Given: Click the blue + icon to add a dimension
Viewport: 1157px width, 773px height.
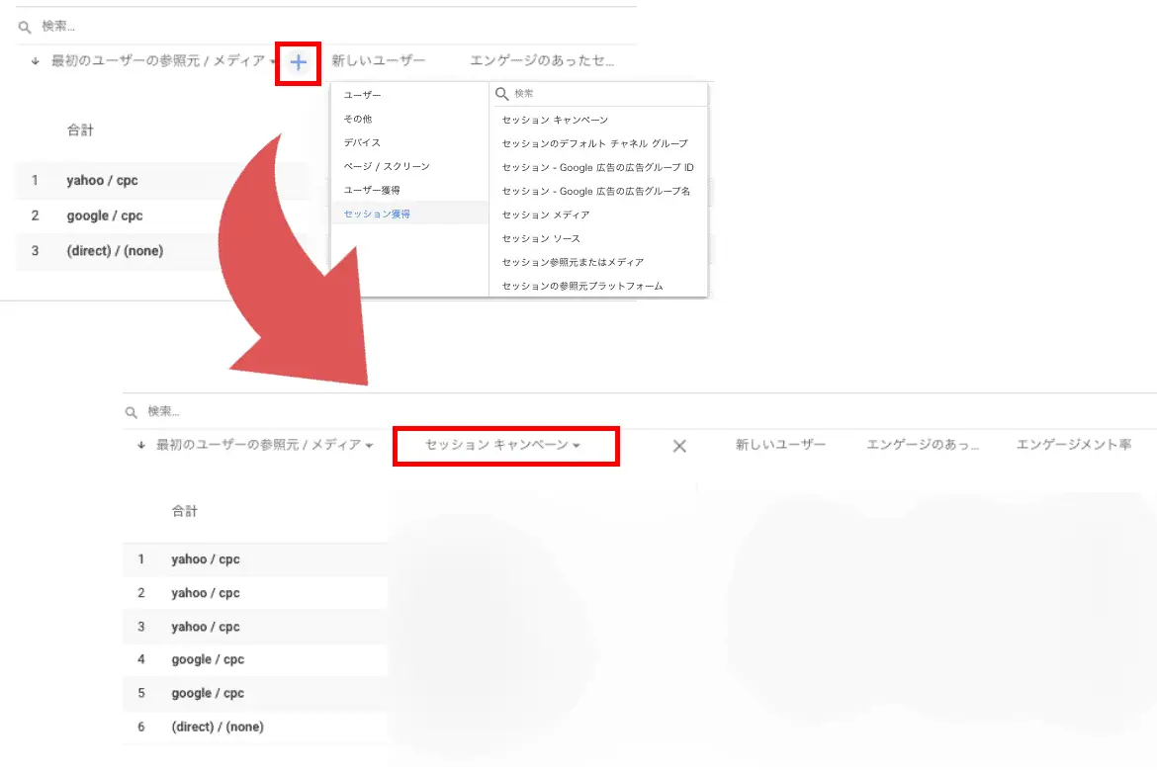Looking at the screenshot, I should click(297, 60).
